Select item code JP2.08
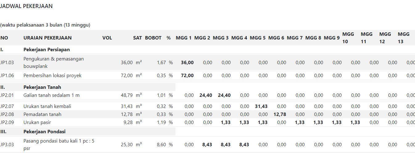Viewport: 415px width, 153px height. 7,114
